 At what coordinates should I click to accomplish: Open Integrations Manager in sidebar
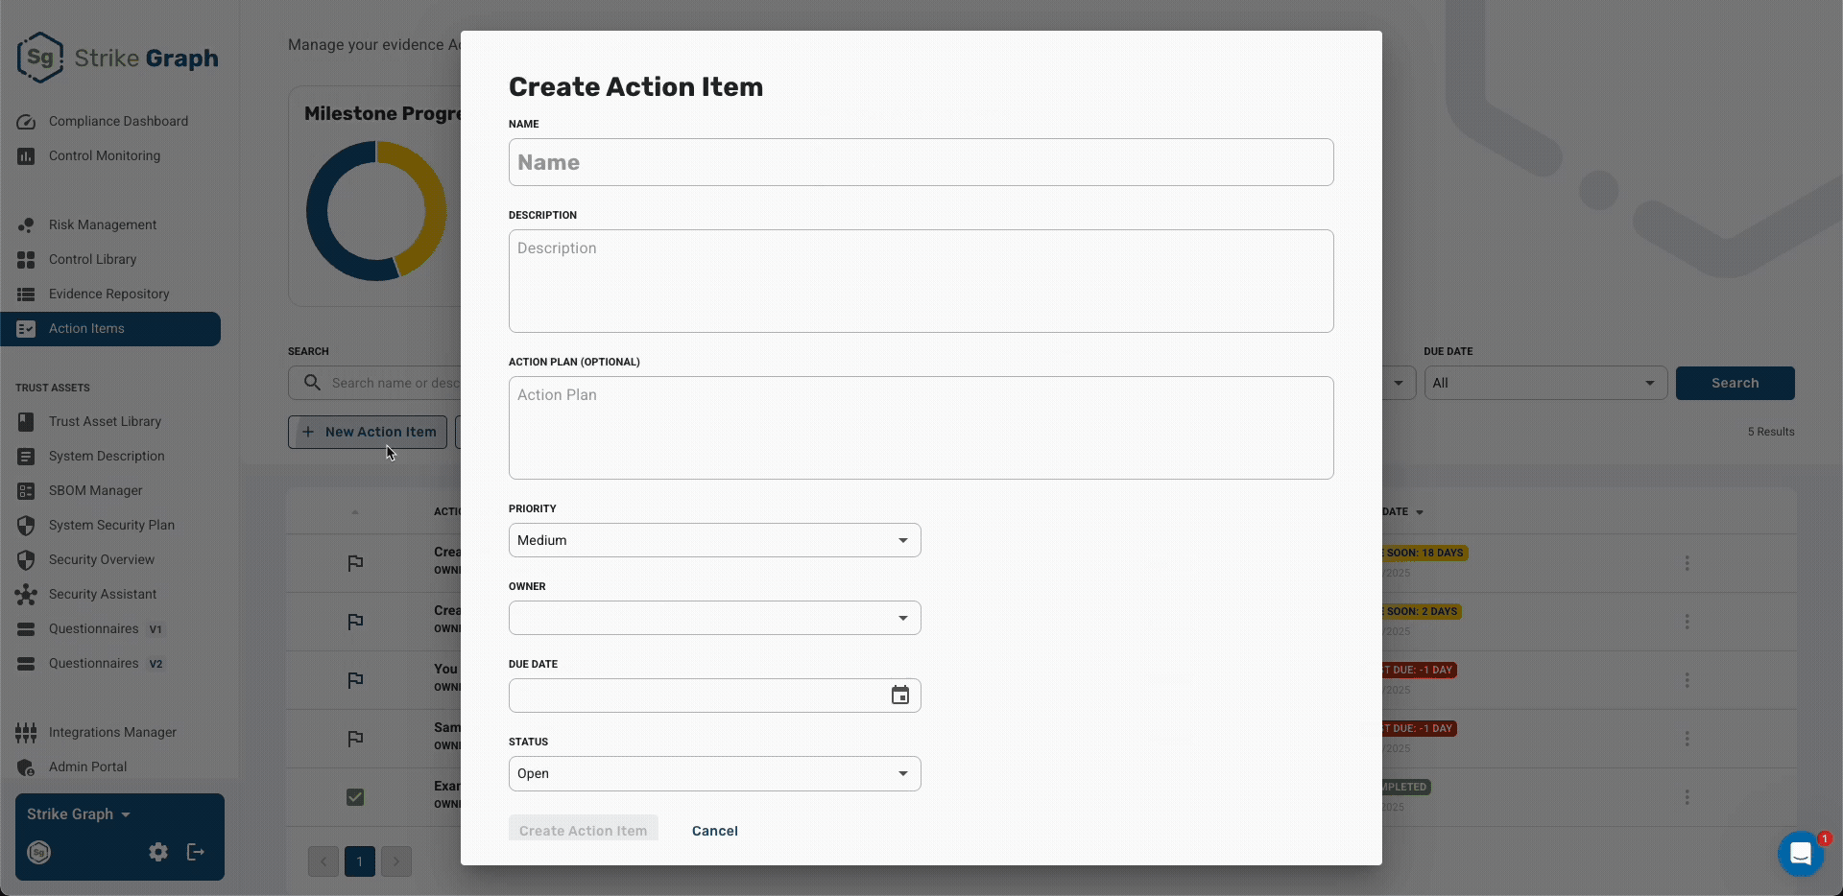[x=110, y=732]
